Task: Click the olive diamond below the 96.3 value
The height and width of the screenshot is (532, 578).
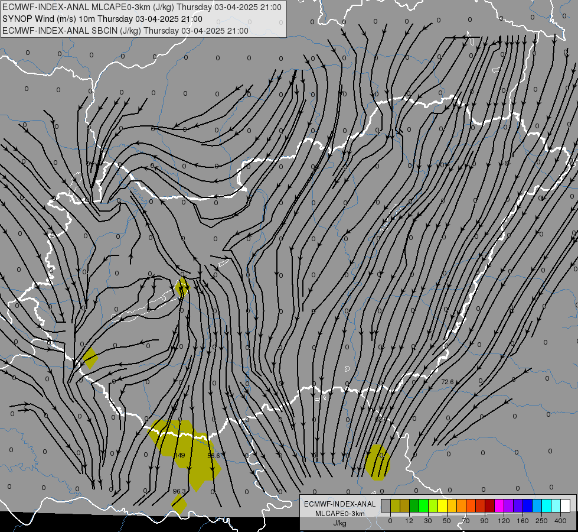Action: click(x=179, y=505)
